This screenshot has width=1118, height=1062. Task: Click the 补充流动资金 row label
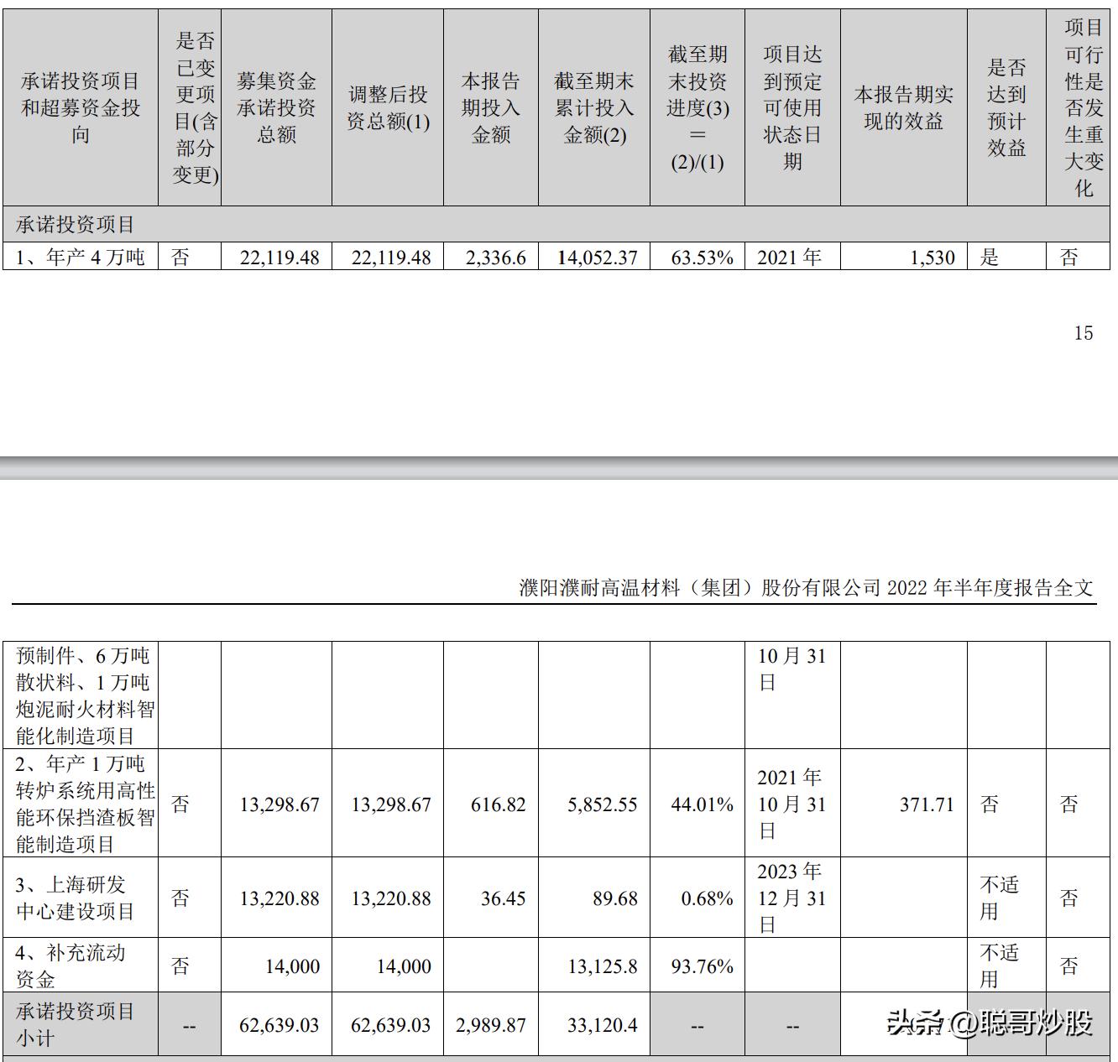(x=76, y=965)
